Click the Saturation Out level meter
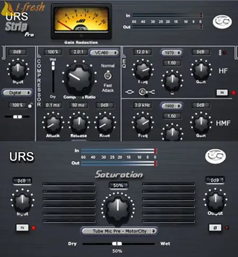The width and height of the screenshot is (238, 257). pyautogui.click(x=119, y=163)
